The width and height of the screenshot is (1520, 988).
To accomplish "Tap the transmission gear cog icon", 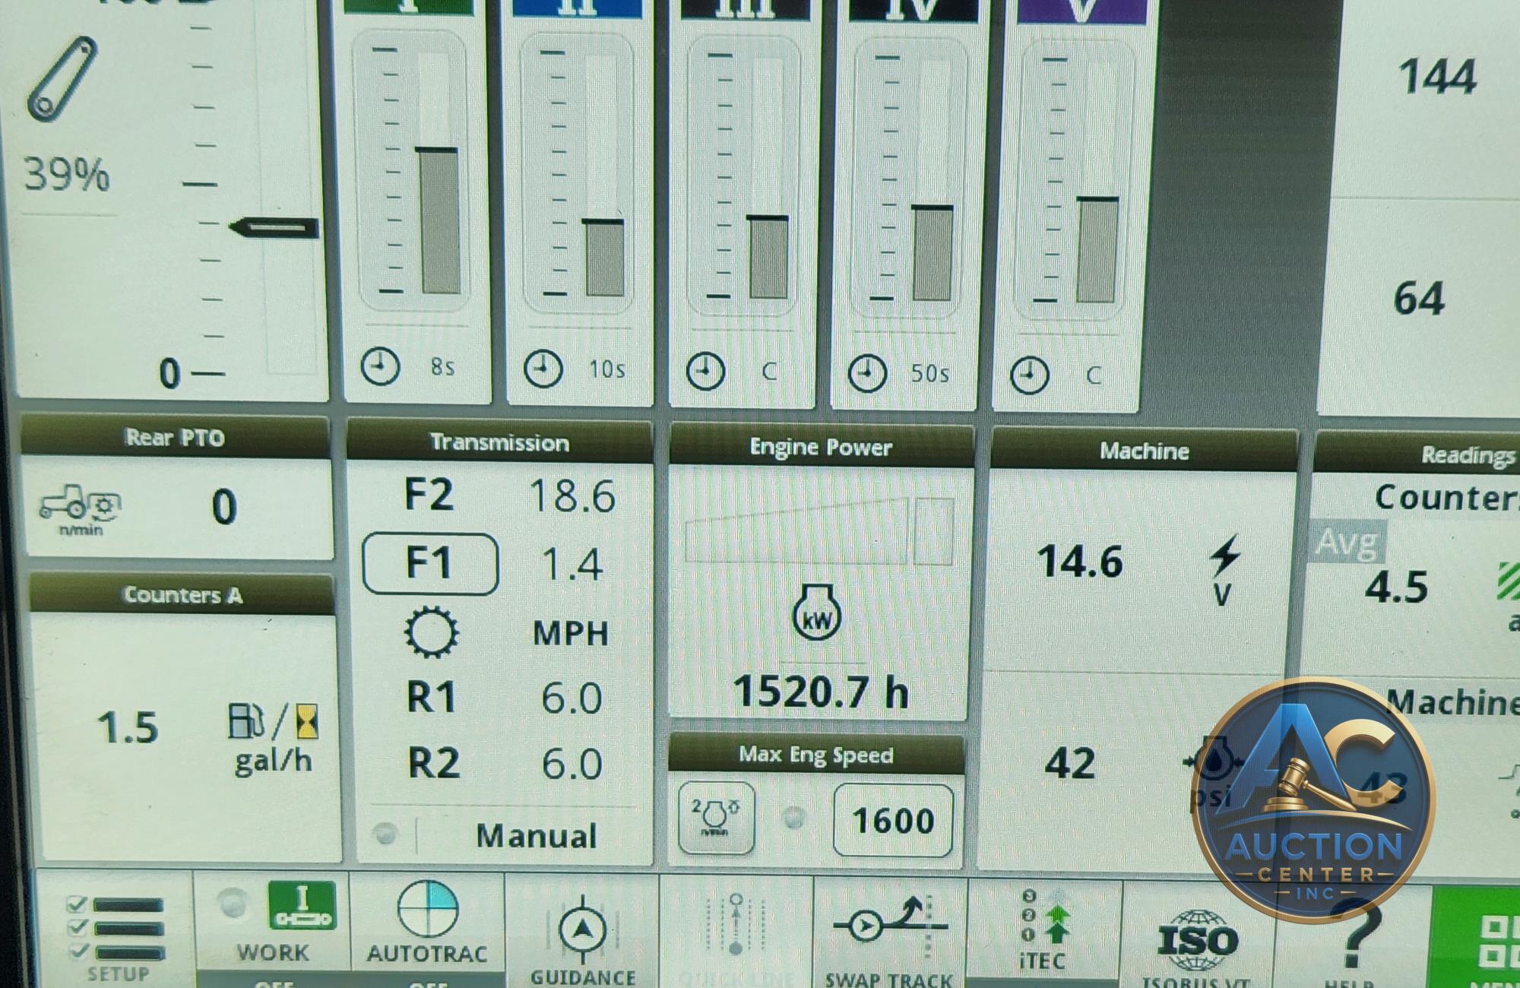I will click(x=431, y=632).
